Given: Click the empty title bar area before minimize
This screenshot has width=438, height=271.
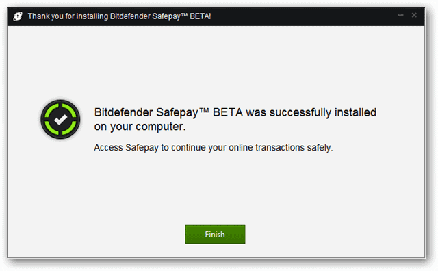Looking at the screenshot, I should (x=302, y=16).
